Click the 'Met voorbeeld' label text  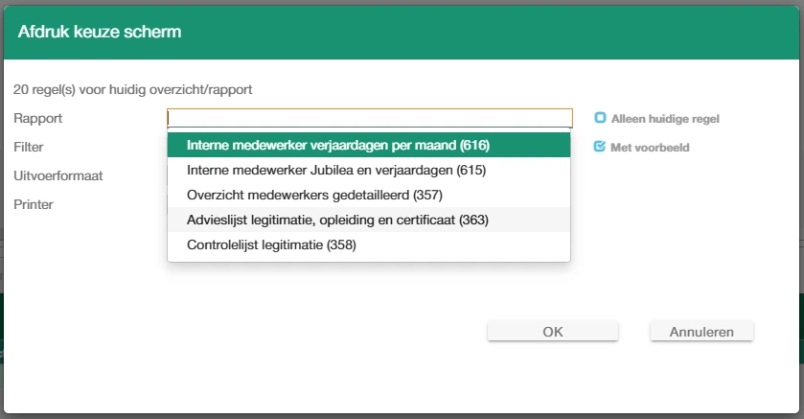pos(650,148)
